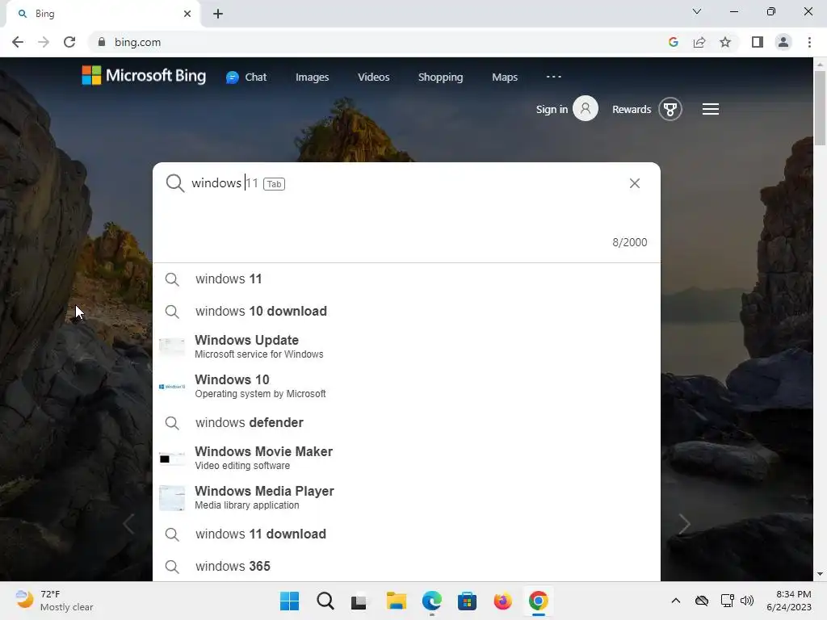Expand the more options ellipsis in Bing nav
This screenshot has height=620, width=827.
pyautogui.click(x=553, y=77)
